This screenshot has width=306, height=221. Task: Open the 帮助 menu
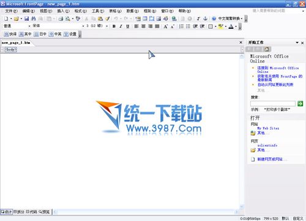point(185,11)
